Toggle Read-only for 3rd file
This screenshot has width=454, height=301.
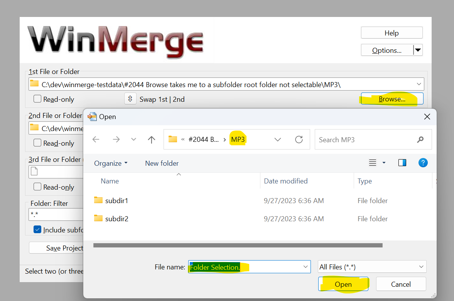coord(37,187)
